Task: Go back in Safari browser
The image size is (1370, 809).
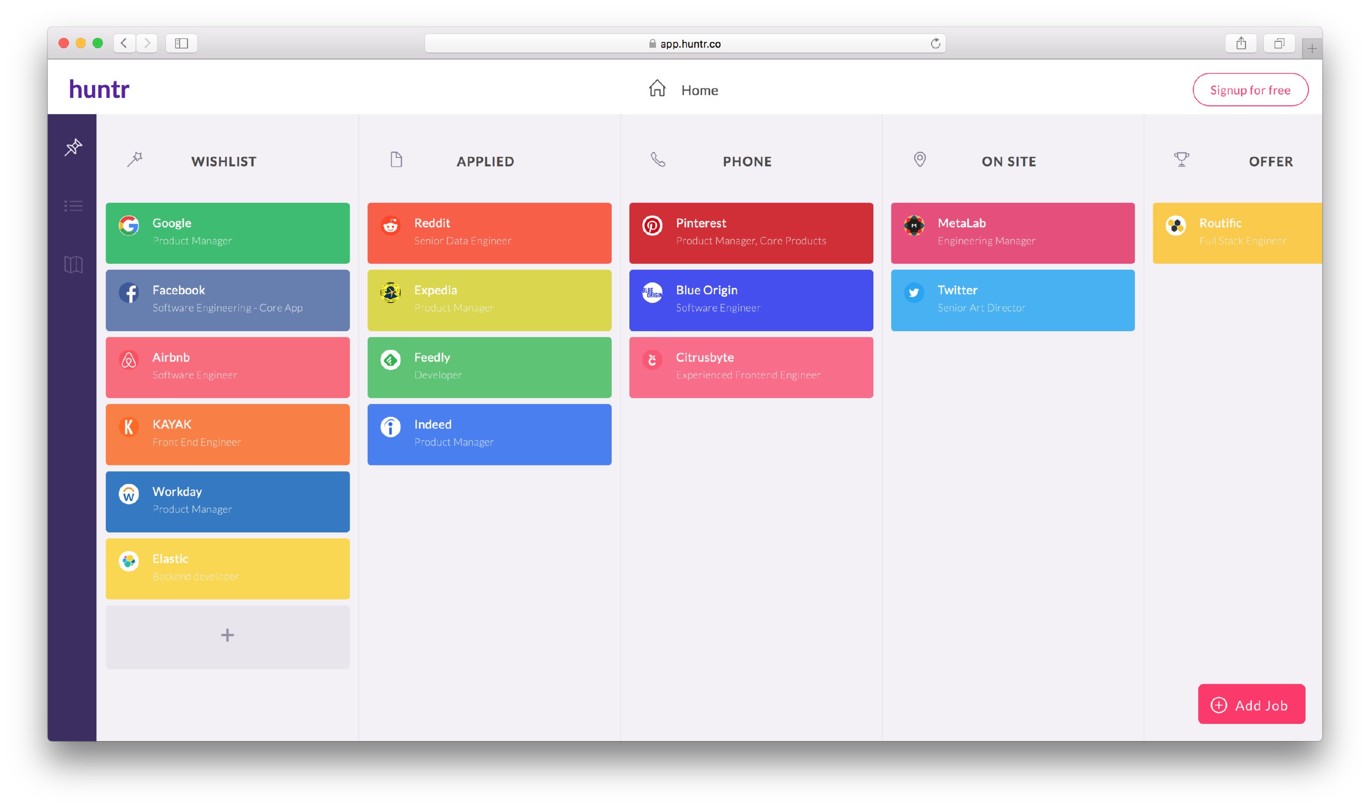Action: click(124, 43)
